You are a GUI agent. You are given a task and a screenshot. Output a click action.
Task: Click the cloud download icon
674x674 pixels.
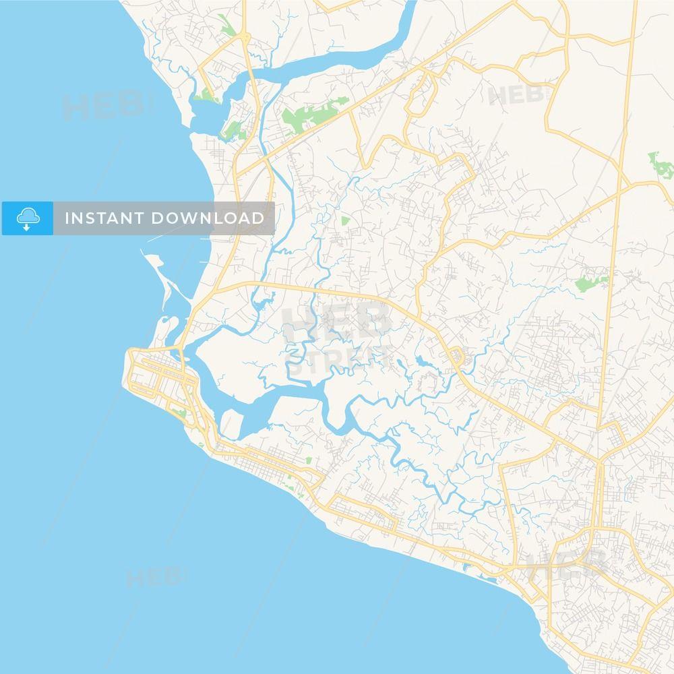(x=28, y=218)
